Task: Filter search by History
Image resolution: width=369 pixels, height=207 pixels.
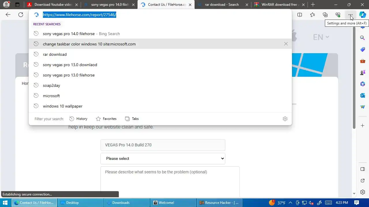Action: tap(78, 119)
